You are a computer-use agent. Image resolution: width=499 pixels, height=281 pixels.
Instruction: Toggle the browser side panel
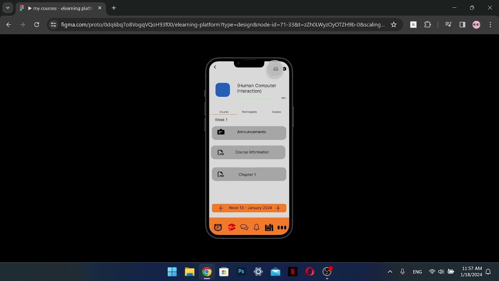[462, 25]
